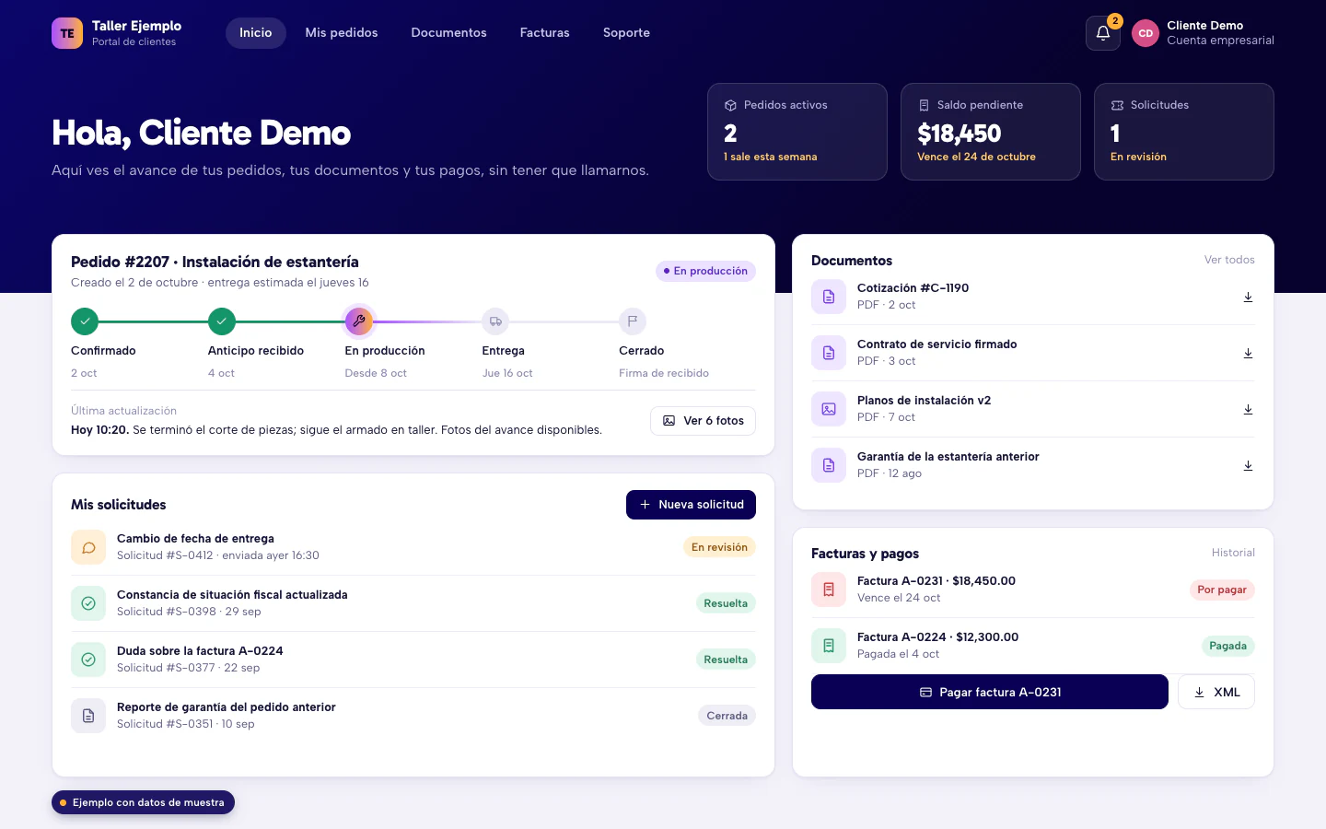The height and width of the screenshot is (829, 1326).
Task: Create a Nueva solicitud
Action: (x=691, y=505)
